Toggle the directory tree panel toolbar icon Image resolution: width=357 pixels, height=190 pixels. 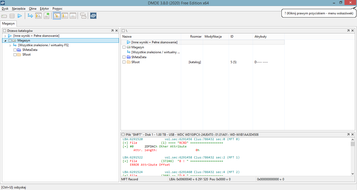(57, 16)
